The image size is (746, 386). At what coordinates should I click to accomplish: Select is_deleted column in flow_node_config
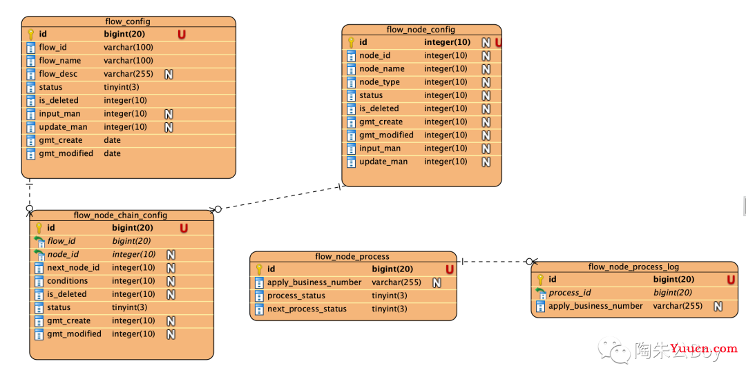click(x=379, y=108)
